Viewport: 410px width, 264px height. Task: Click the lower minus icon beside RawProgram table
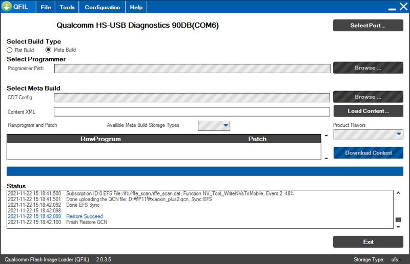(x=326, y=159)
